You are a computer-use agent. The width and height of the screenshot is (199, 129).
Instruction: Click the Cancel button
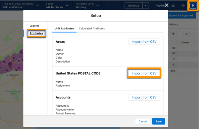tap(143, 121)
